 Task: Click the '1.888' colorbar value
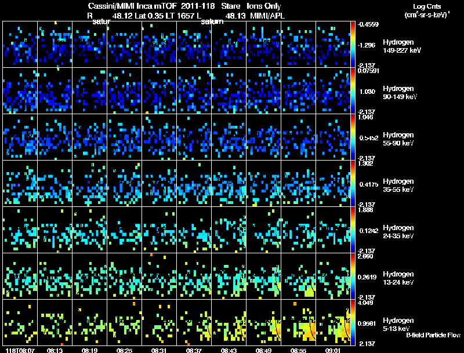tap(365, 210)
